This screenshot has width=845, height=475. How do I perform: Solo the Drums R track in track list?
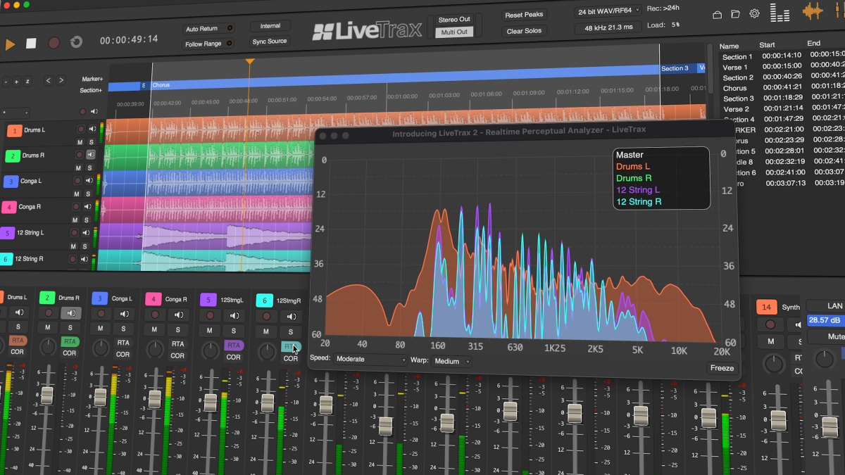[90, 167]
